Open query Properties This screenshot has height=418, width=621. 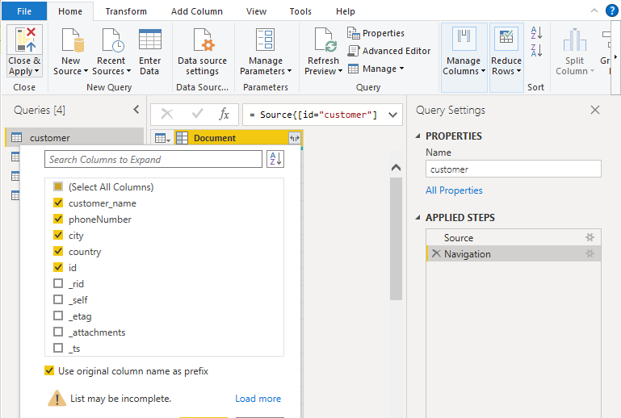point(376,33)
